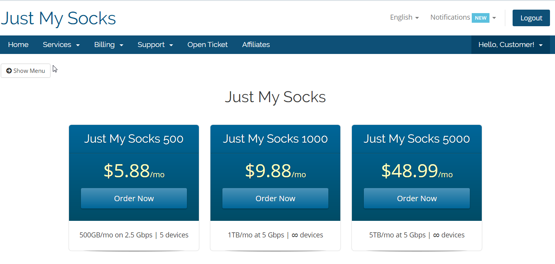Image resolution: width=555 pixels, height=264 pixels.
Task: Order the Just My Socks 5000 plan
Action: pos(417,198)
